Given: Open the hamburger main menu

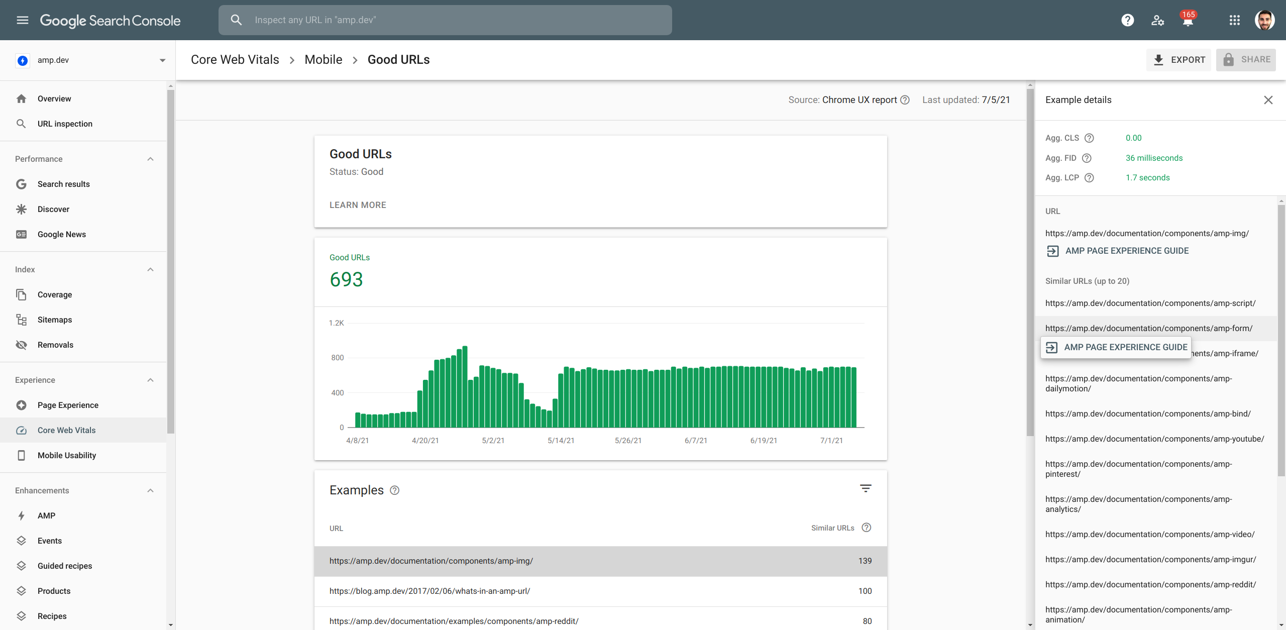Looking at the screenshot, I should coord(22,20).
